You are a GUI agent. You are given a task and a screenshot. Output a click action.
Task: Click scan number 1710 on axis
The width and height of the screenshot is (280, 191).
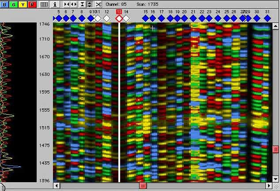point(44,39)
